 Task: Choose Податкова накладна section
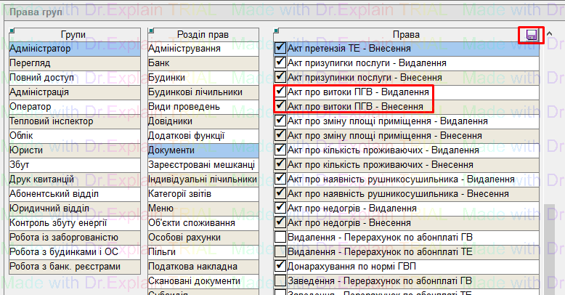pos(203,267)
